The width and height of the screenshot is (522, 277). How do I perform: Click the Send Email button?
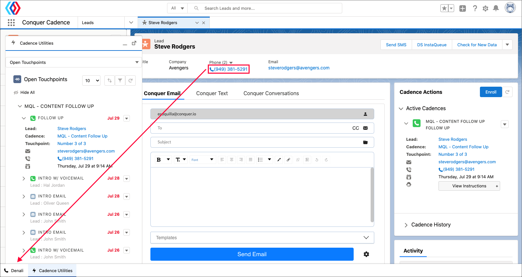tap(252, 254)
